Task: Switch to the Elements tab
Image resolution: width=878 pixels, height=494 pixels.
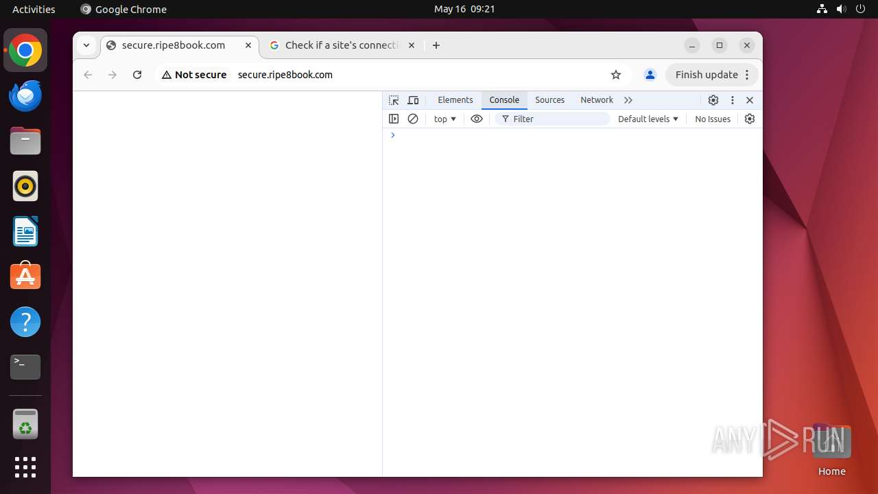Action: pos(455,100)
